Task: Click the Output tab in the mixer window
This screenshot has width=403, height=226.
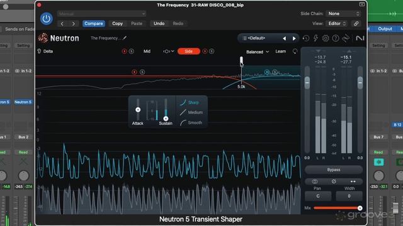Action: point(385,29)
